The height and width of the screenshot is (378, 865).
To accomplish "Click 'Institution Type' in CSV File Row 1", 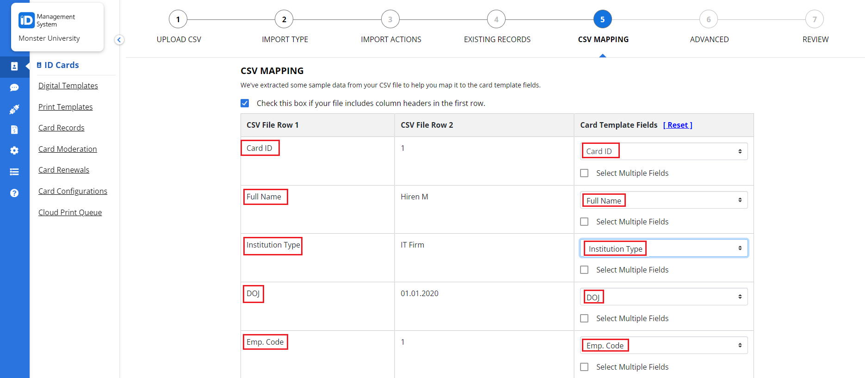I will pos(273,245).
